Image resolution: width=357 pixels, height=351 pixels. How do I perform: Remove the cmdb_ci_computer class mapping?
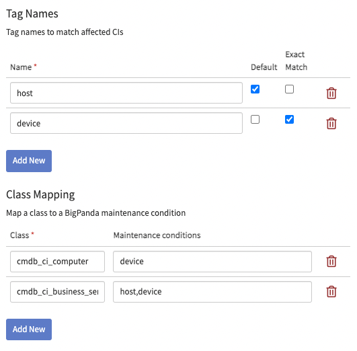pos(331,261)
